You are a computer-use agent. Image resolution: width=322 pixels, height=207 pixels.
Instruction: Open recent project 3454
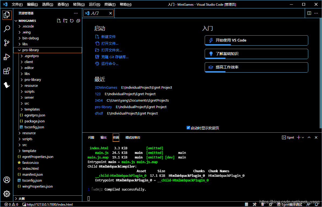tap(99, 100)
